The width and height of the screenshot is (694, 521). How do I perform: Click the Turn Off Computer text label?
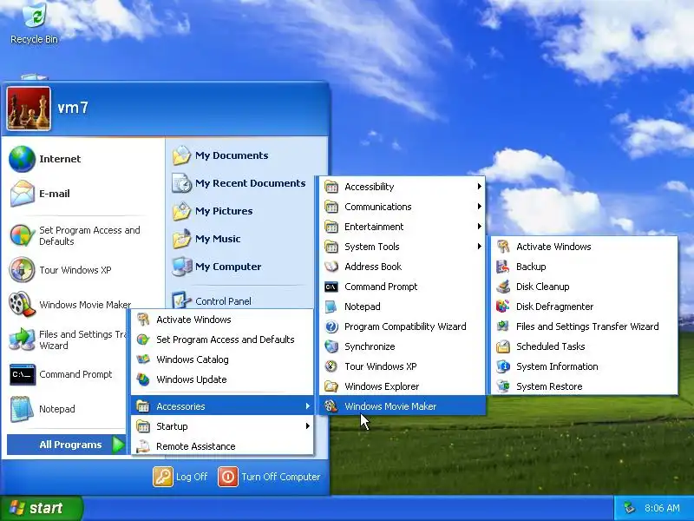point(280,477)
